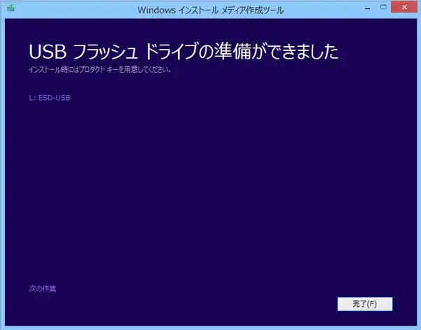Viewport: 421px width, 330px height.
Task: Close the Windows media creation tool window
Action: 404,7
